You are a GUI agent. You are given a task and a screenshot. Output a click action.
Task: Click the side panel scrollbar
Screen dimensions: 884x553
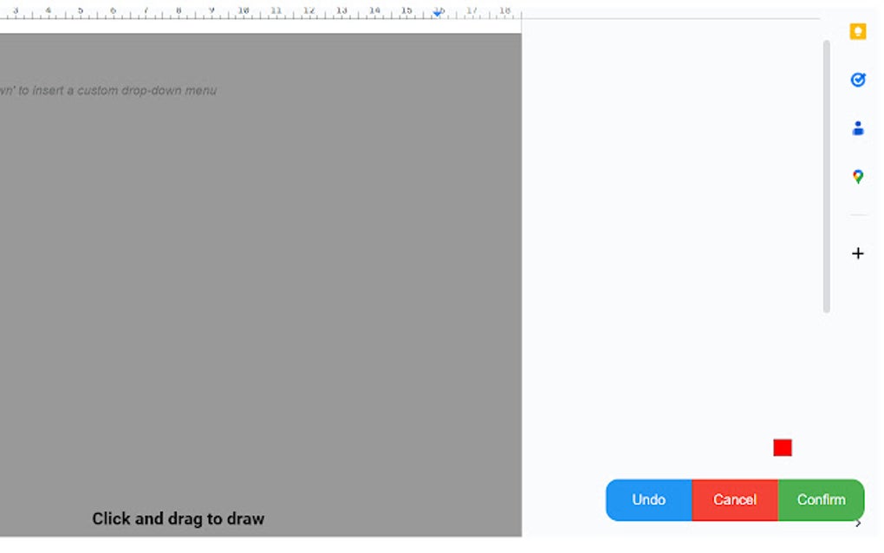coord(824,173)
